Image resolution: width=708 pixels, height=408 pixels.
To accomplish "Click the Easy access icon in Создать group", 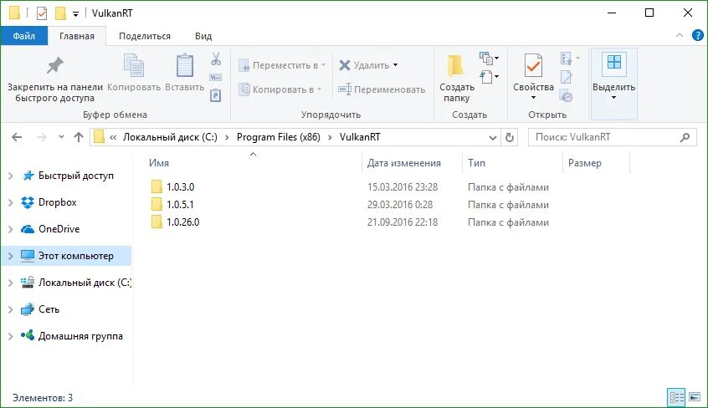I will [486, 77].
